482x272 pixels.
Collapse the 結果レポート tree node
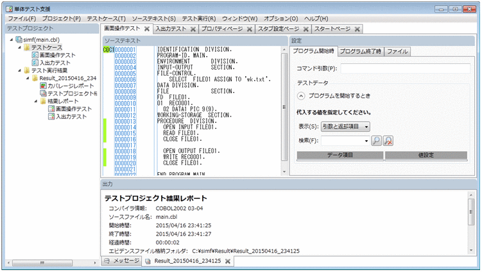click(36, 101)
